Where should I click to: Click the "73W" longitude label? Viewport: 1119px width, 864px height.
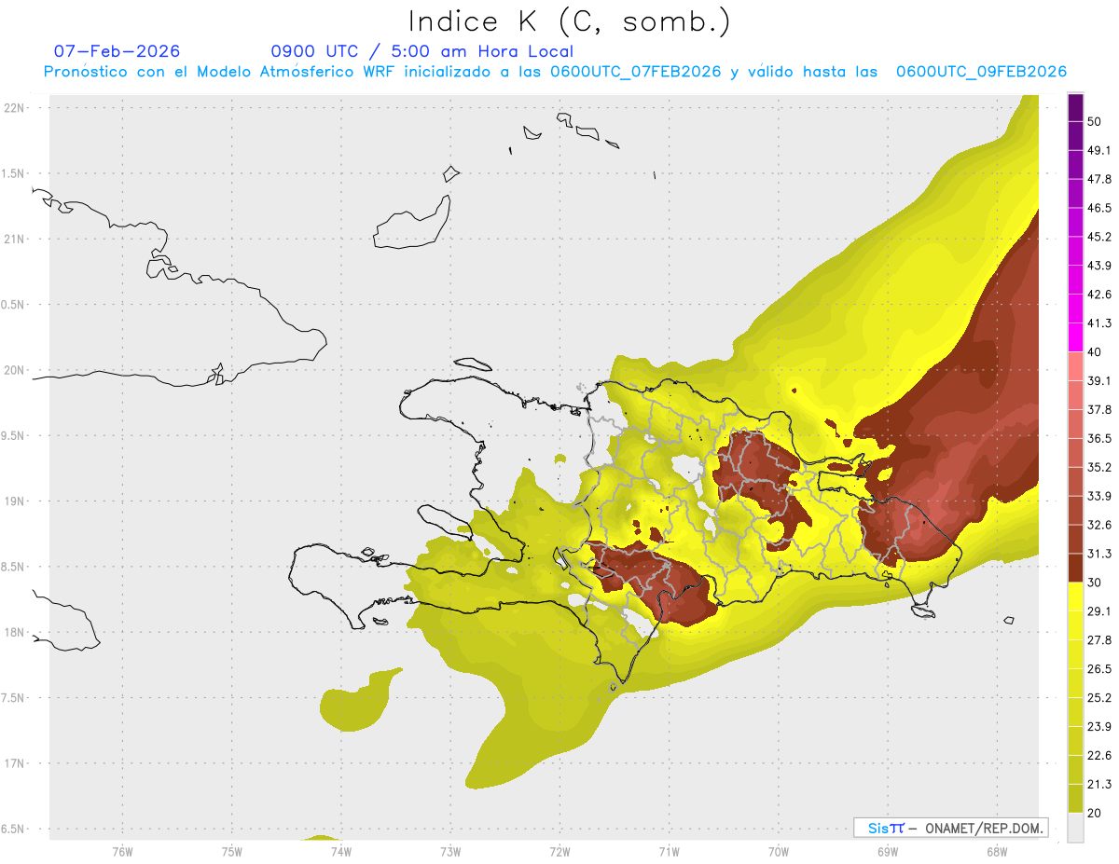pyautogui.click(x=450, y=852)
